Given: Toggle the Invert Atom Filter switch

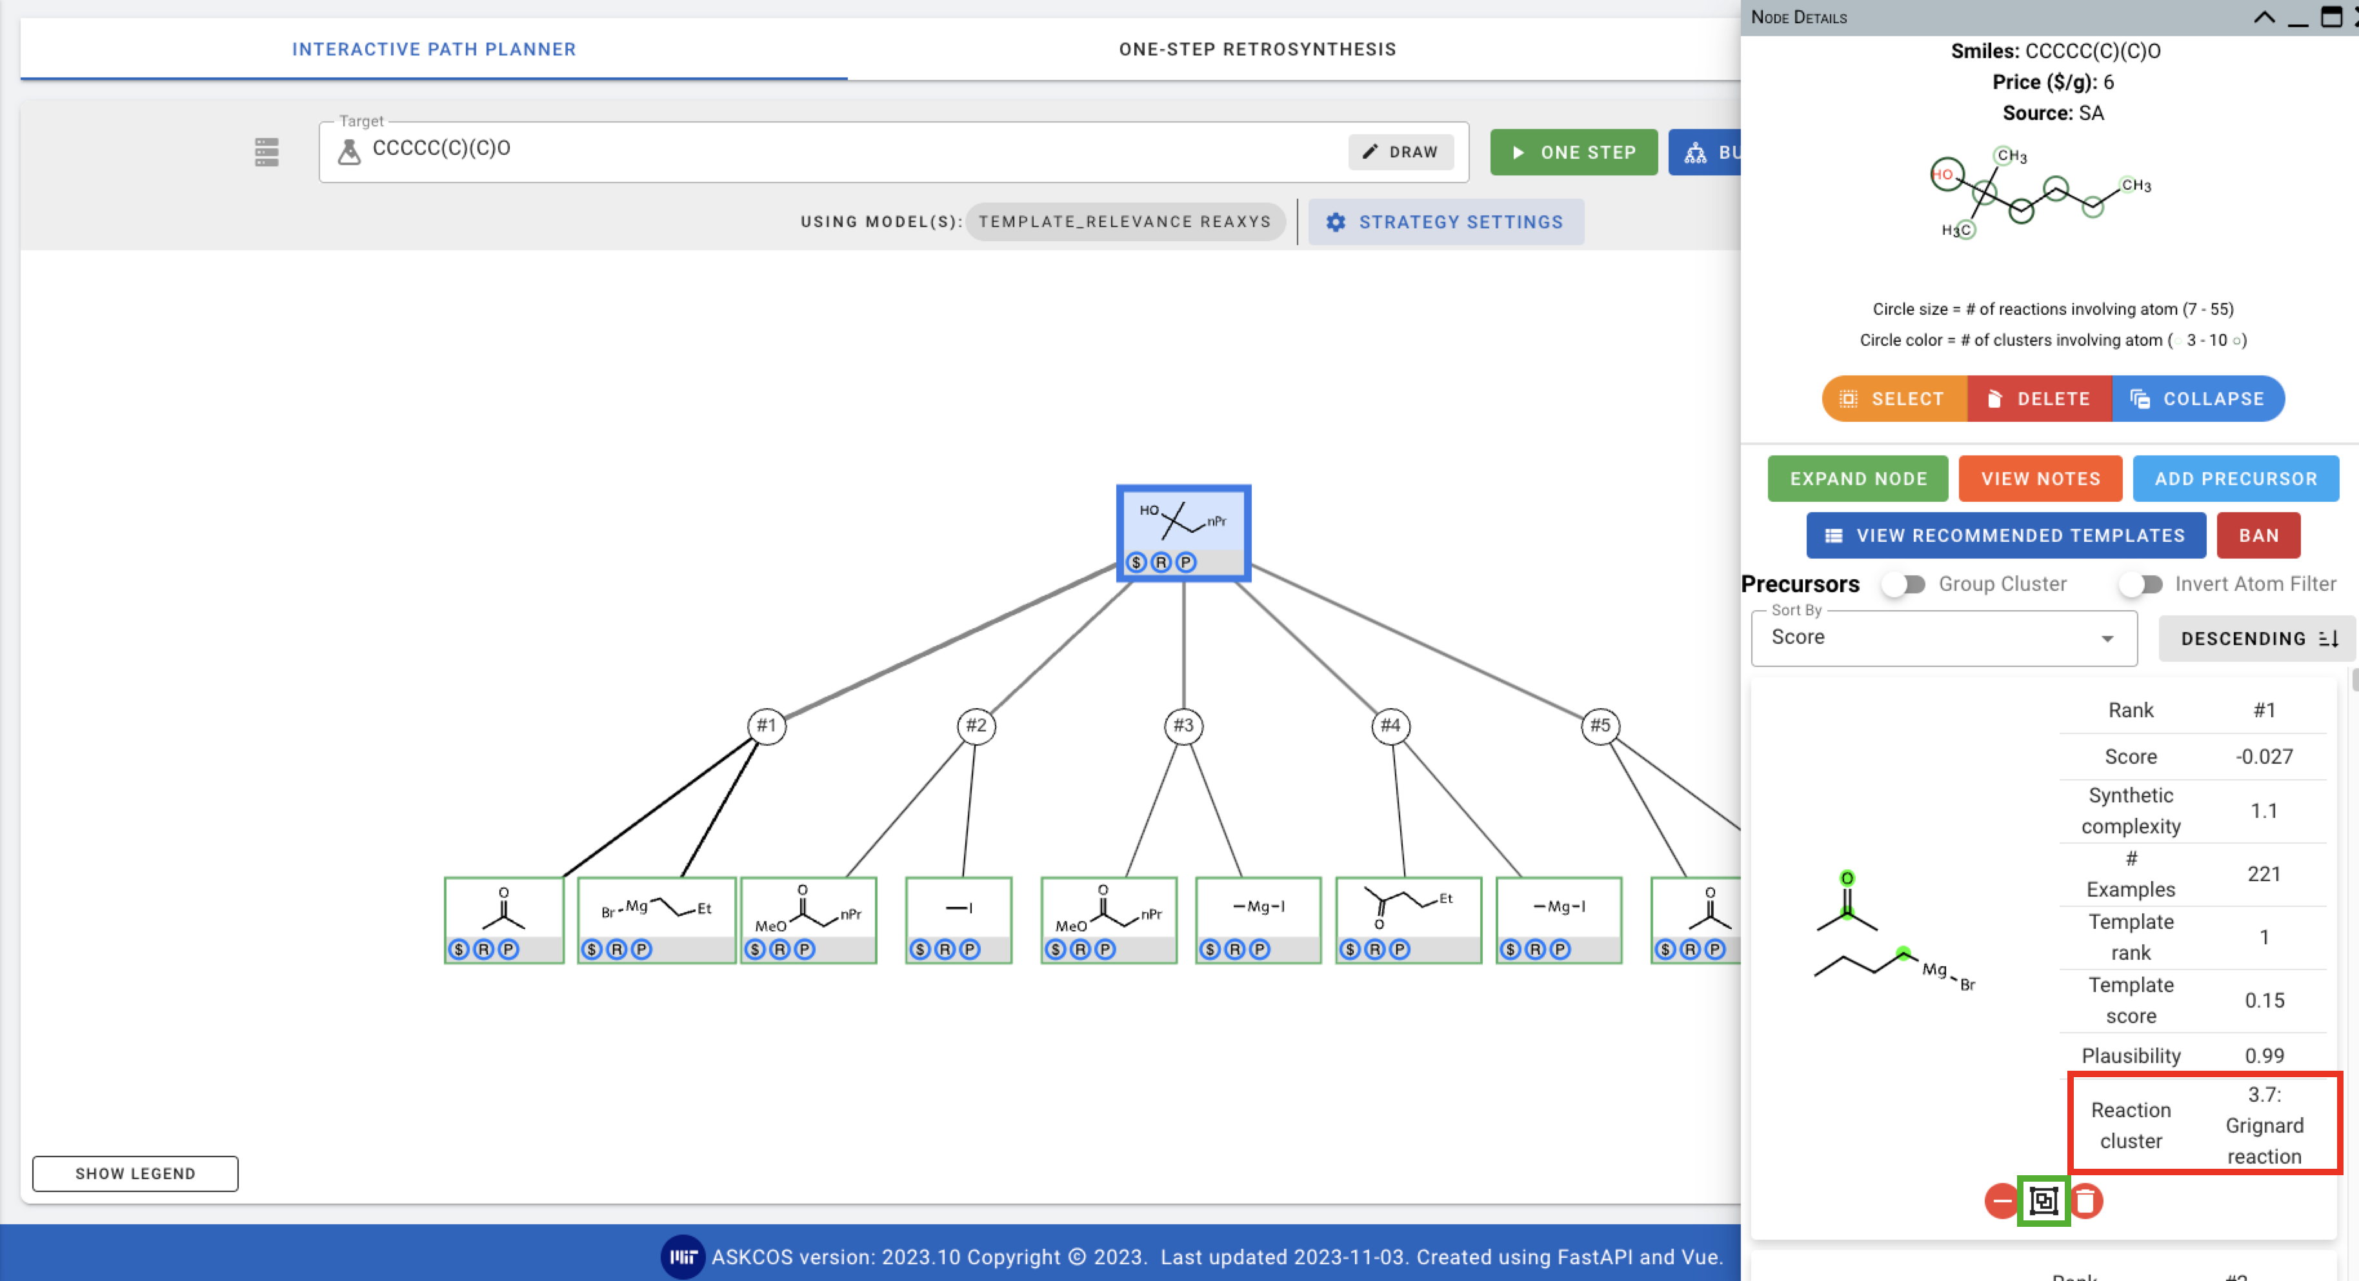Looking at the screenshot, I should tap(2141, 584).
